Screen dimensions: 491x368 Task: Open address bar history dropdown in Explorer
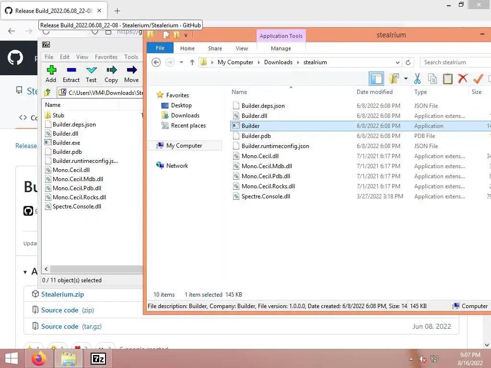coord(397,62)
